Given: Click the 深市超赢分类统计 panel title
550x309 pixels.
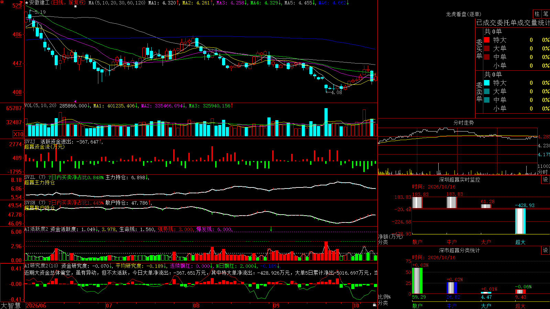Looking at the screenshot, I should 459,250.
